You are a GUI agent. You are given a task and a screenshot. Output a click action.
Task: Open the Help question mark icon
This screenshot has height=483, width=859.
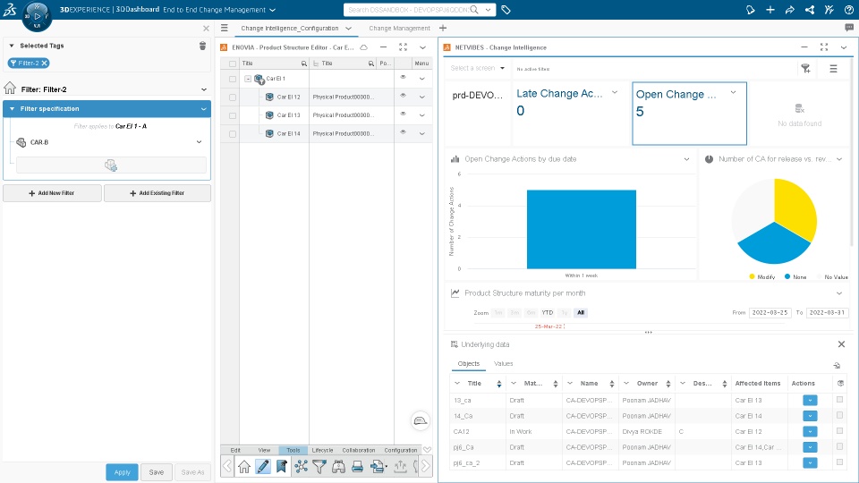848,10
